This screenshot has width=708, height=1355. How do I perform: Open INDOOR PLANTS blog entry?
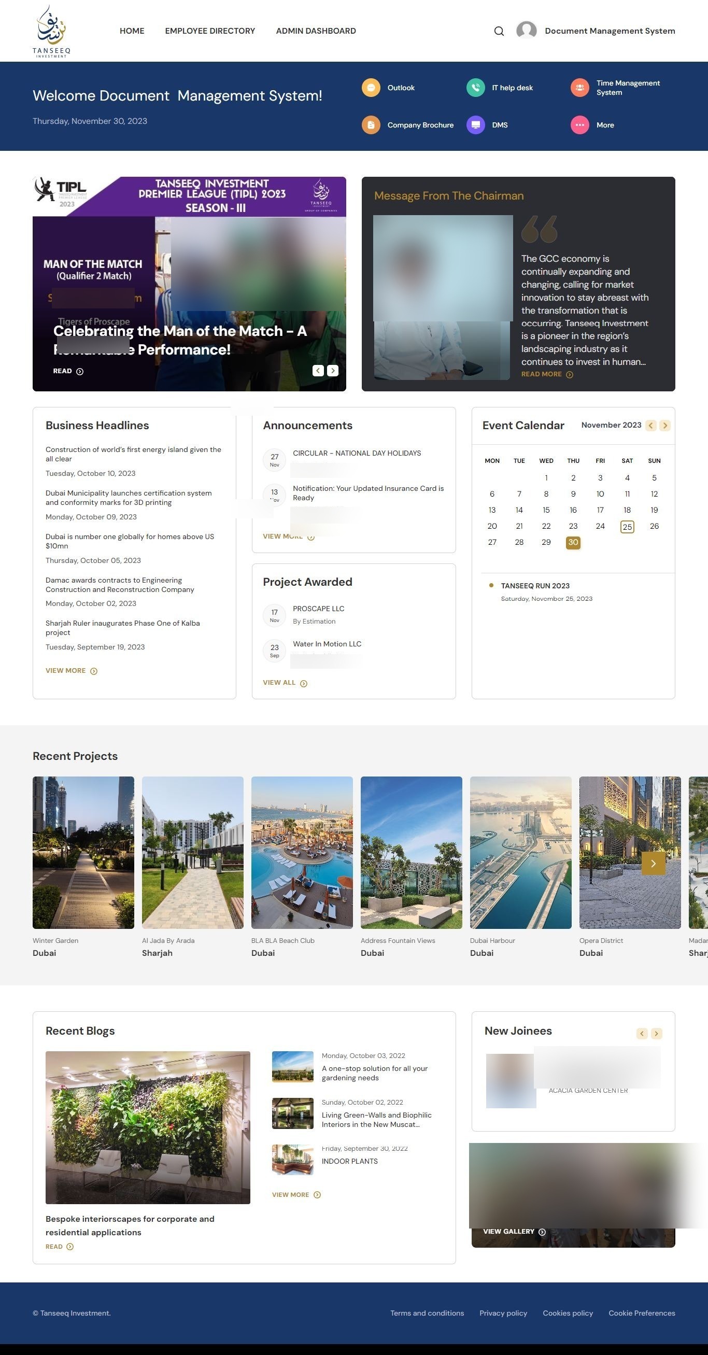pos(350,1162)
